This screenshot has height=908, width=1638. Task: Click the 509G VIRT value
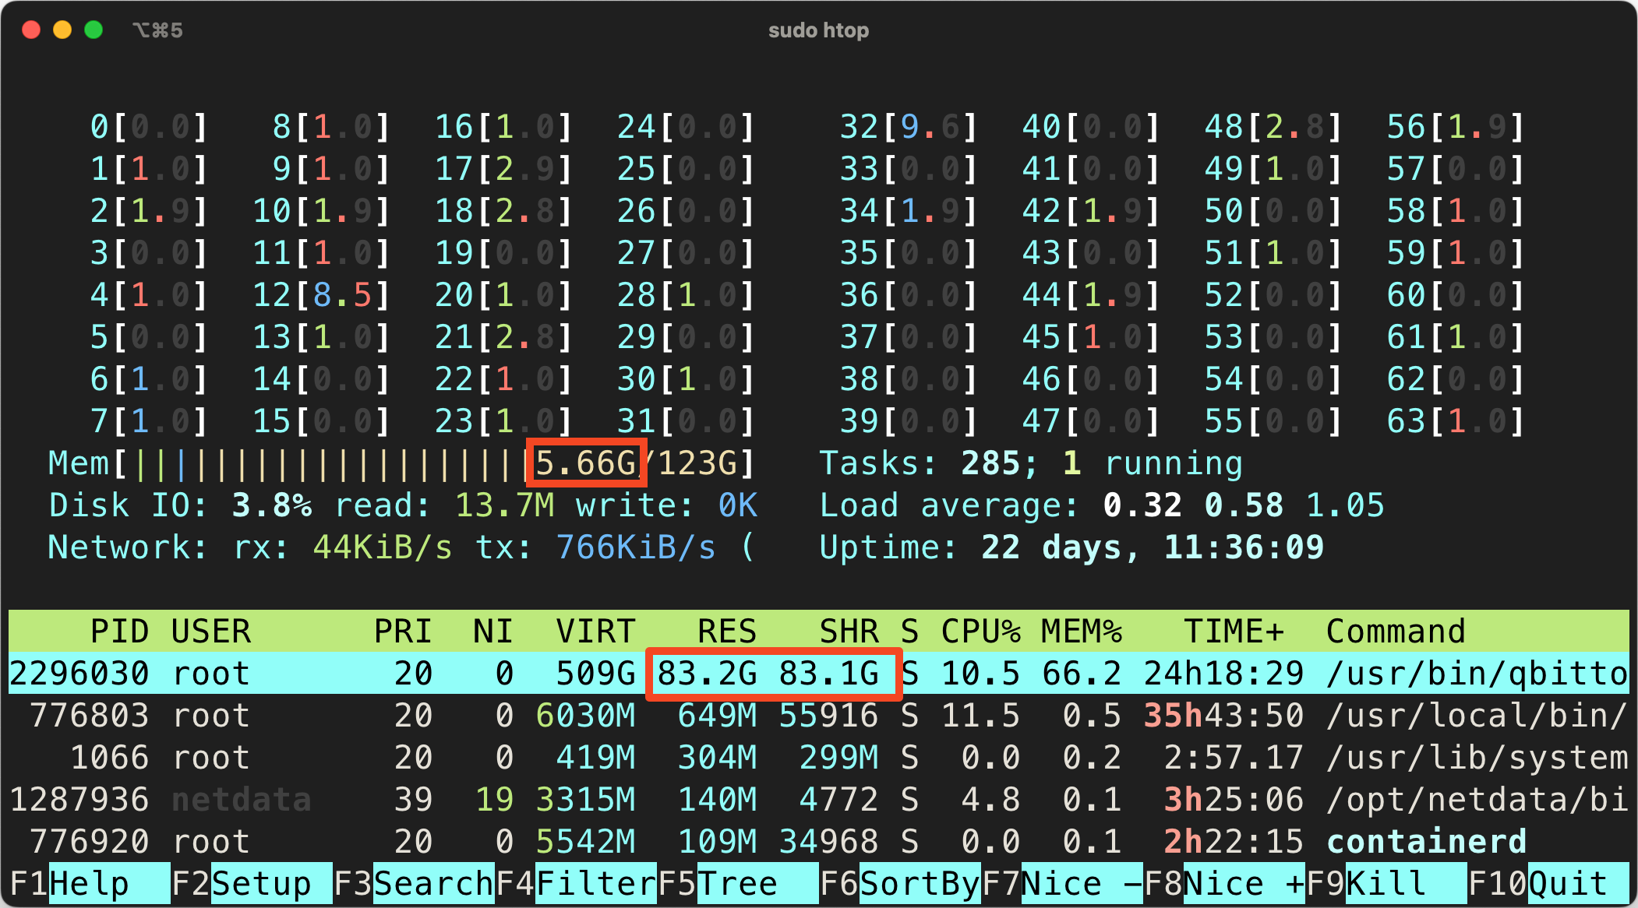tap(596, 674)
